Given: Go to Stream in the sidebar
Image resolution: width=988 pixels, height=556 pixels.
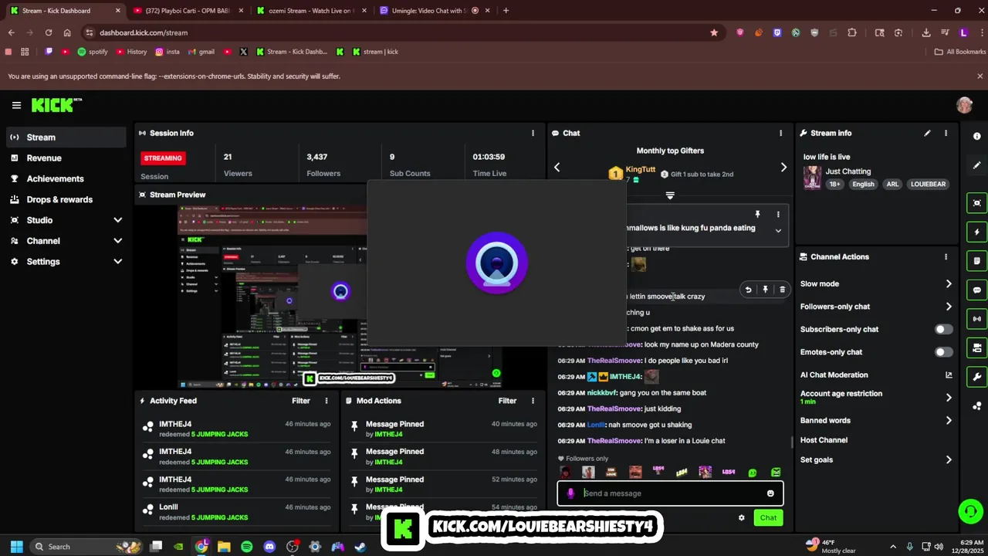Looking at the screenshot, I should (66, 137).
